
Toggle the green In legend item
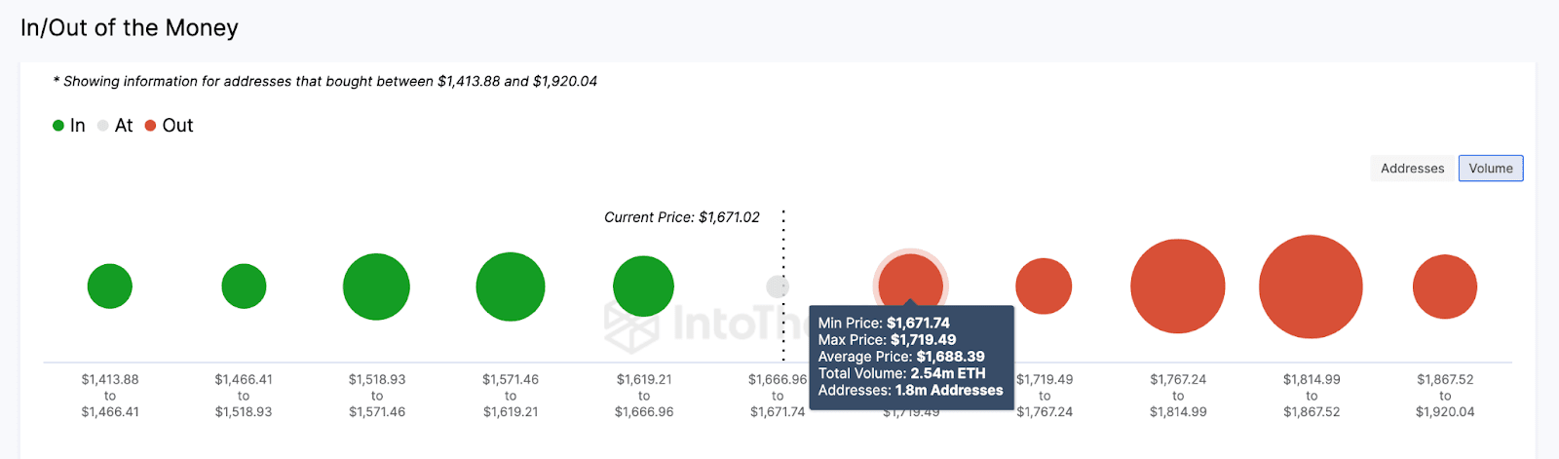pos(69,126)
